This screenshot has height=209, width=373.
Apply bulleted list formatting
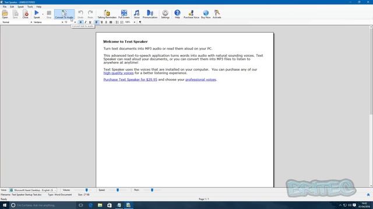pyautogui.click(x=122, y=22)
